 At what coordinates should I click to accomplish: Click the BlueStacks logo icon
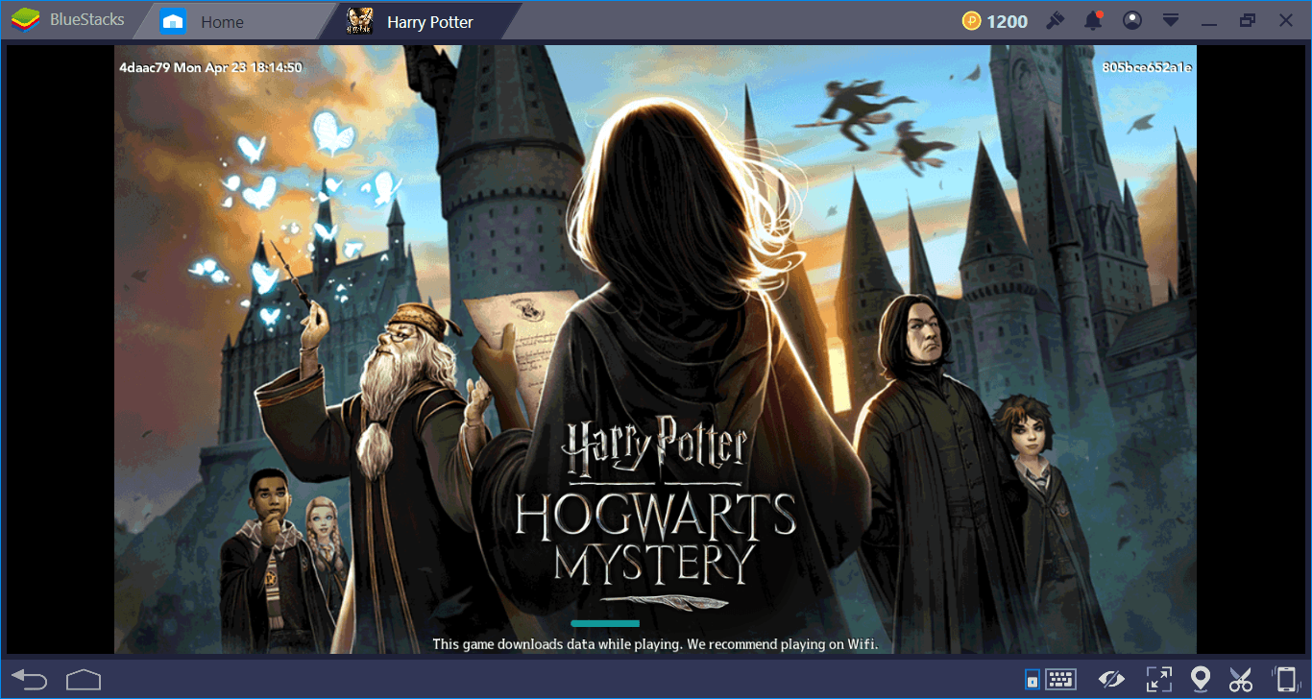[x=25, y=21]
